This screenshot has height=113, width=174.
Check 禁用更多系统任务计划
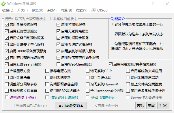128,91
